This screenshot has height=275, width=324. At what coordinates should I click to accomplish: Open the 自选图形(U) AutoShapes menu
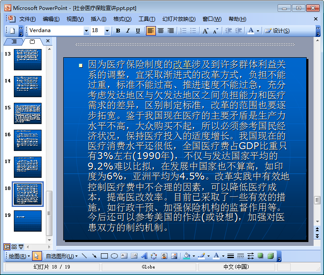[62, 256]
